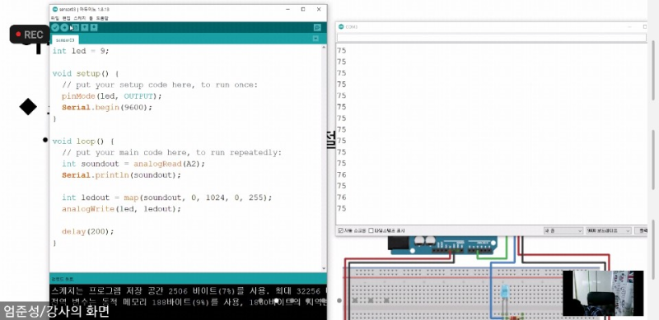Click the 'int ledout = map(...)' line
This screenshot has width=659, height=320.
point(167,197)
